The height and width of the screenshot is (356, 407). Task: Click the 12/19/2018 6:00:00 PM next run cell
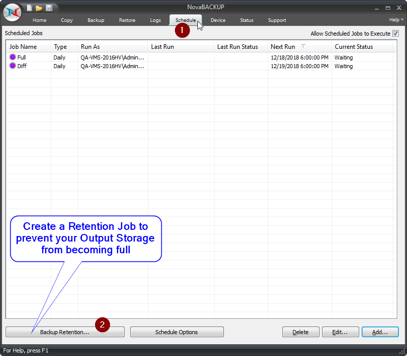(300, 66)
